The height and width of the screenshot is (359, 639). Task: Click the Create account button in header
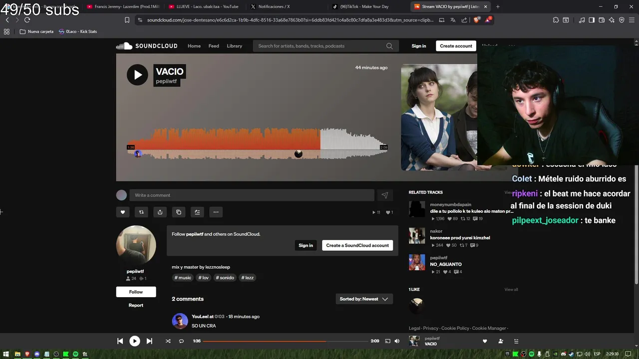click(456, 46)
